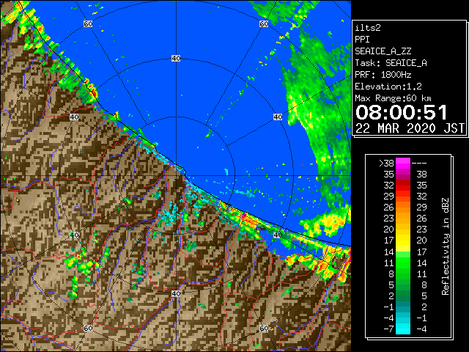Pick the red swatch on the reflectivity scale
This screenshot has height=352, width=469.
[x=403, y=186]
